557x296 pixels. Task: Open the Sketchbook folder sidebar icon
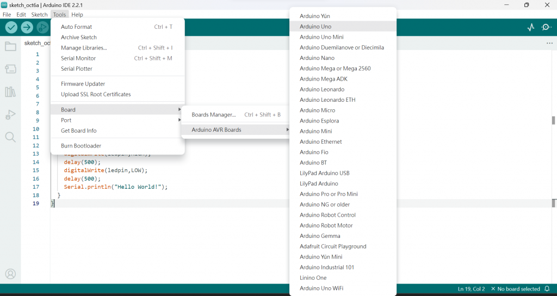10,46
